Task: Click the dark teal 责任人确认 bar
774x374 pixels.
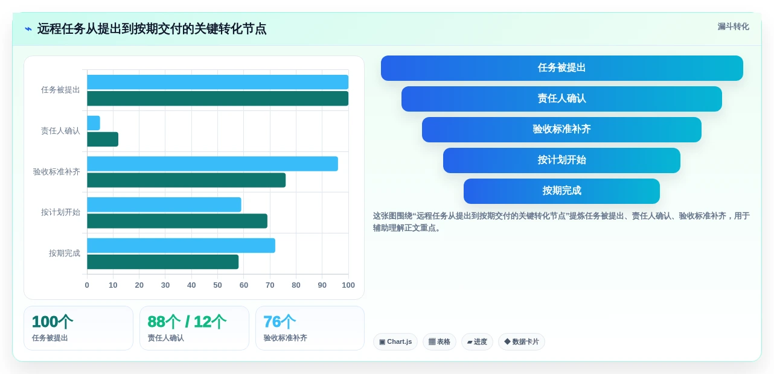Action: tap(103, 139)
